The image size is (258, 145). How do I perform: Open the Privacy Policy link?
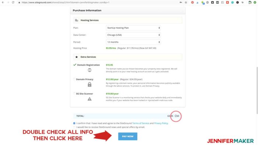tap(161, 123)
